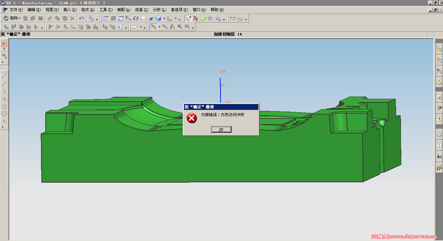This screenshot has height=241, width=443.
Task: Select the circle through points tool
Action: [4, 114]
